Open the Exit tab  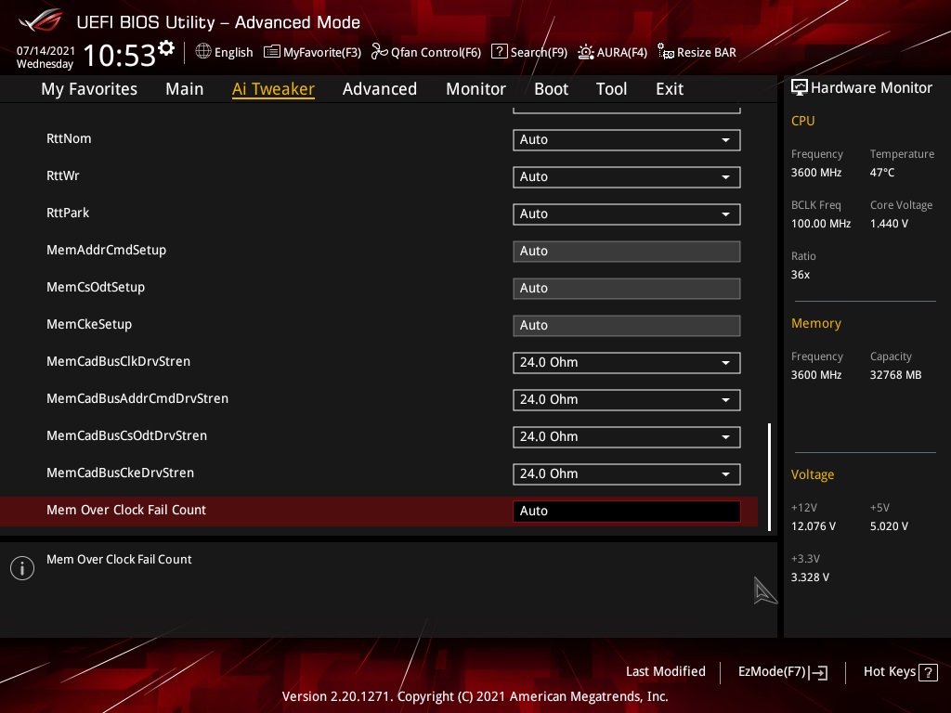[670, 89]
